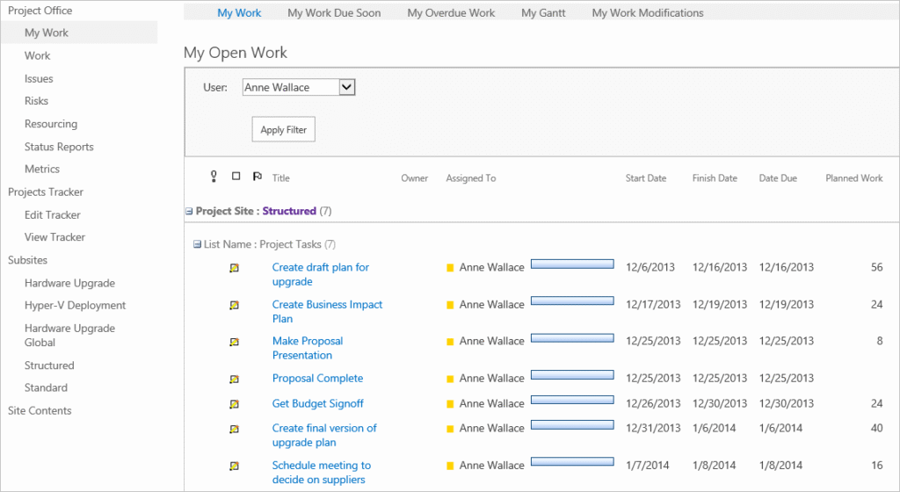
Task: Click the progress bar for Create draft plan
Action: click(x=572, y=264)
